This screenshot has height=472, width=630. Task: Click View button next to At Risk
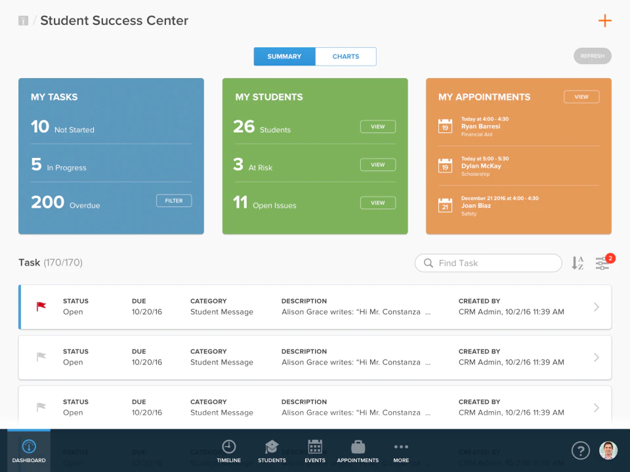(x=378, y=165)
